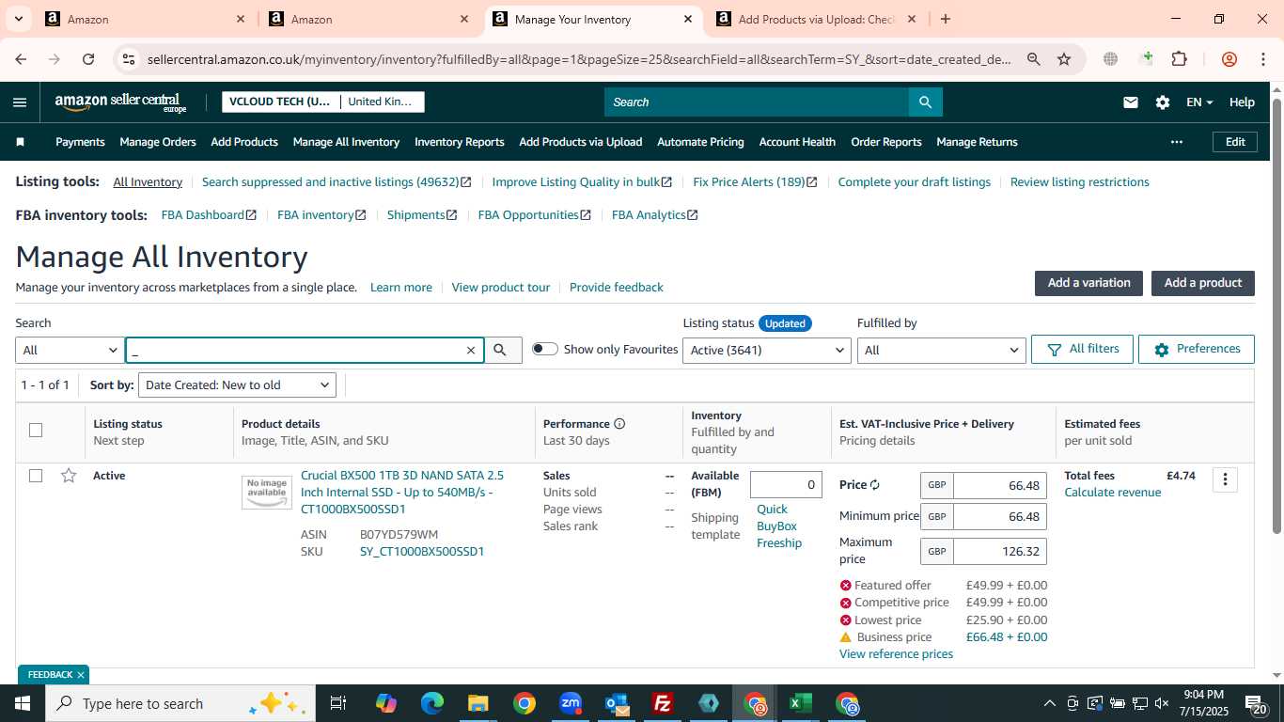Open Excel from the taskbar
Screen dimensions: 1284x722
(x=801, y=703)
